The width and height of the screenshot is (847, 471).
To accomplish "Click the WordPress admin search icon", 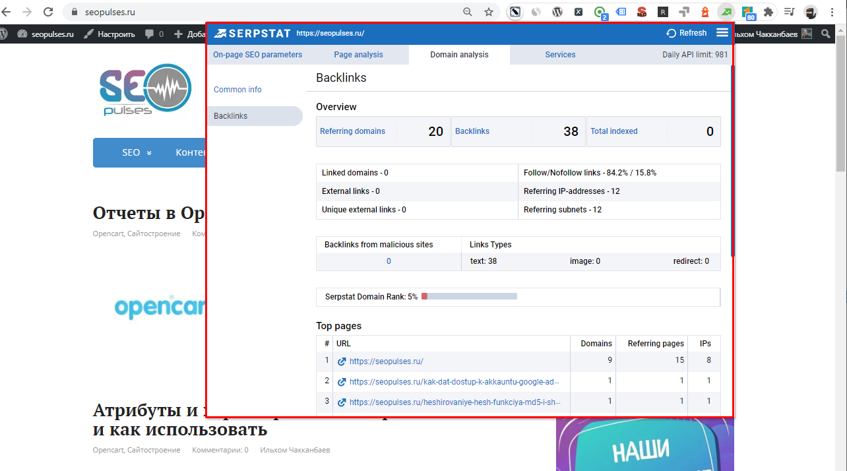I will pyautogui.click(x=826, y=34).
